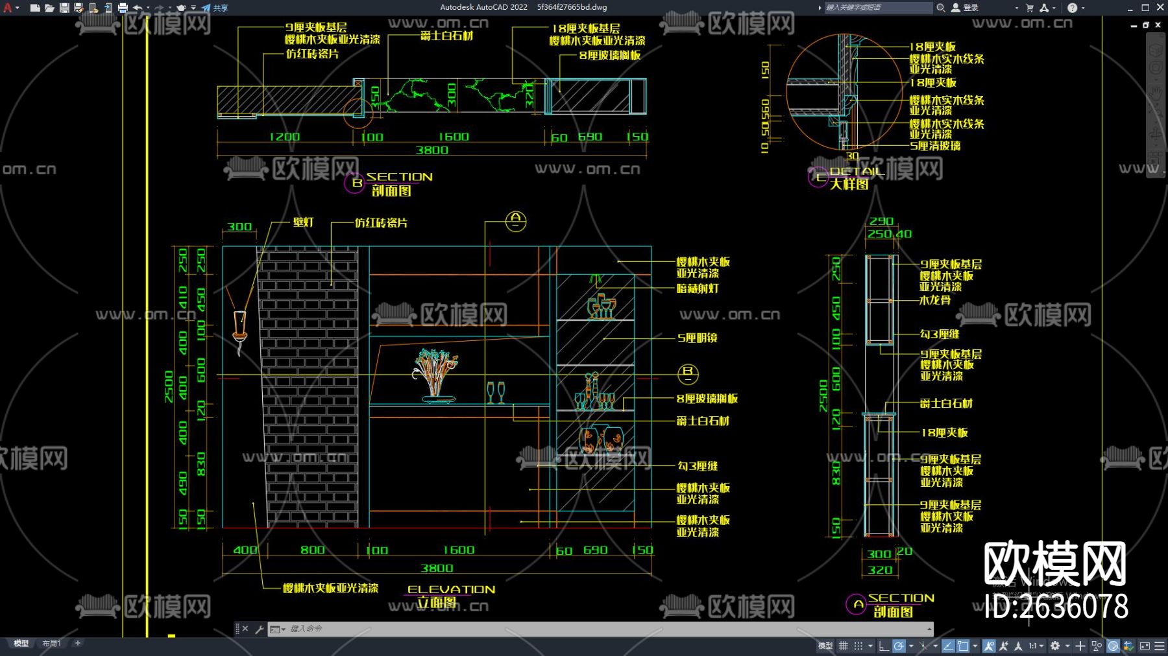Click the New drawing icon

(x=35, y=8)
